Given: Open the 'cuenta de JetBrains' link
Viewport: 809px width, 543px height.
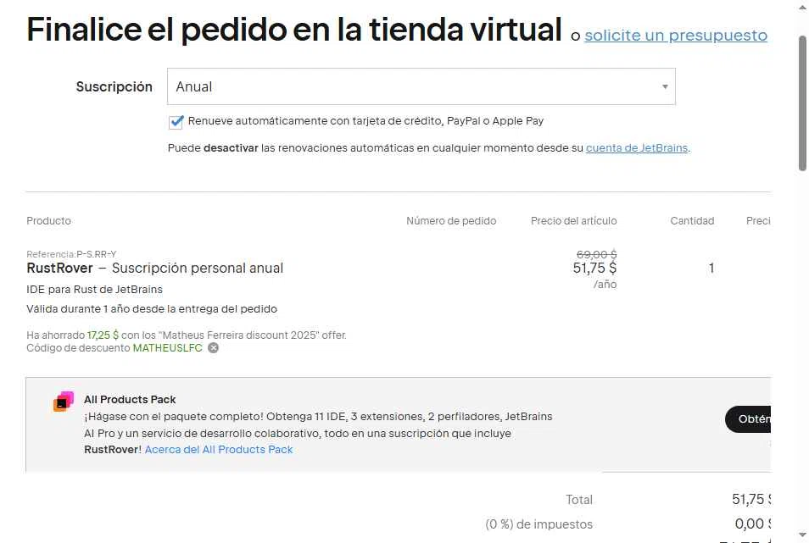Looking at the screenshot, I should click(x=637, y=148).
